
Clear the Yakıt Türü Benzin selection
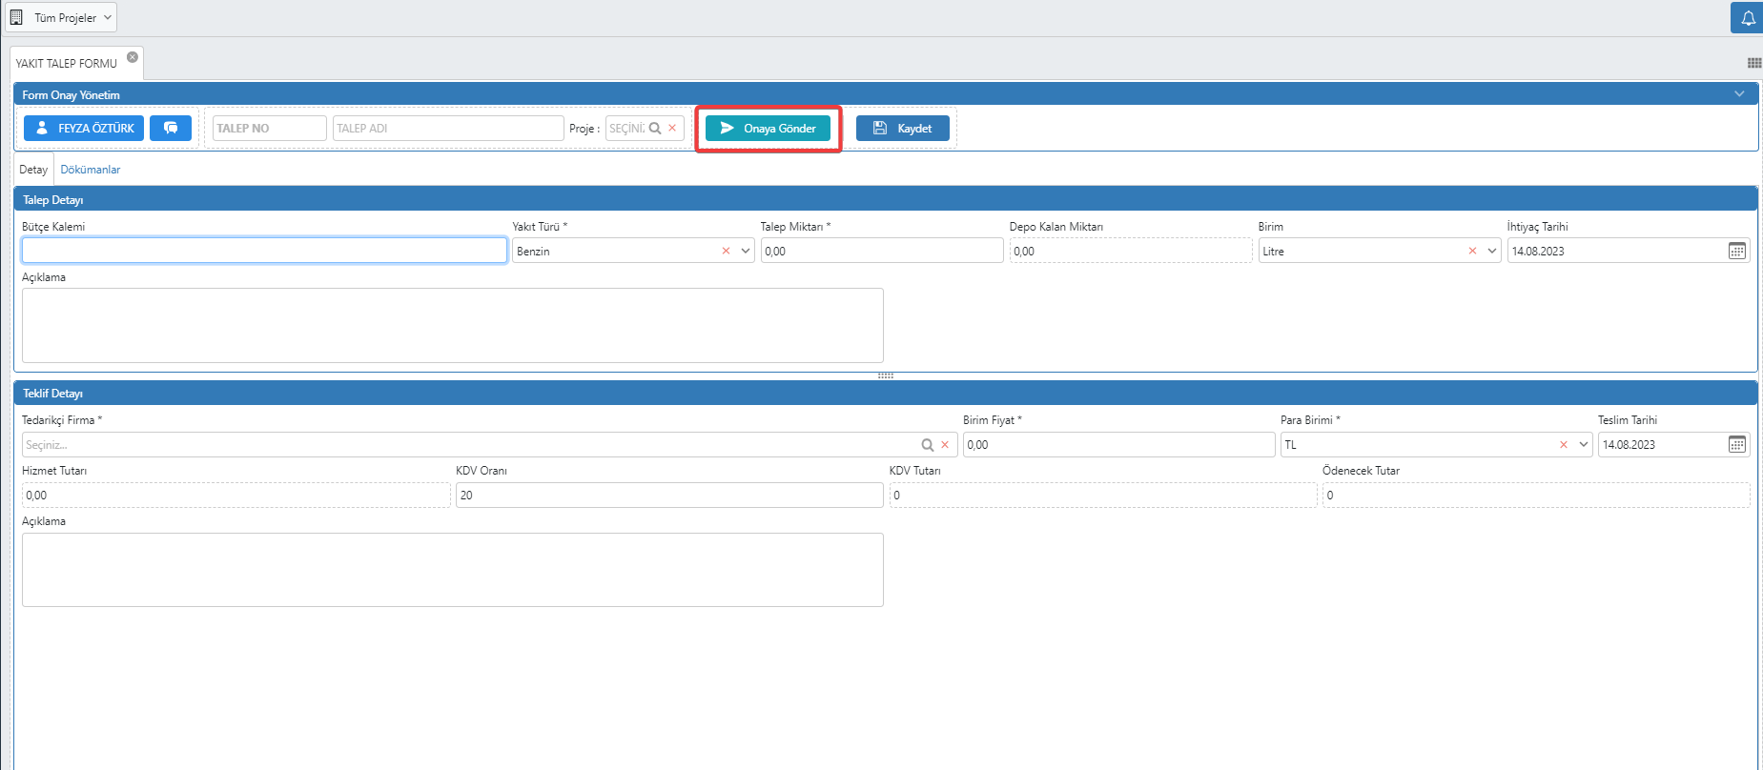point(726,251)
